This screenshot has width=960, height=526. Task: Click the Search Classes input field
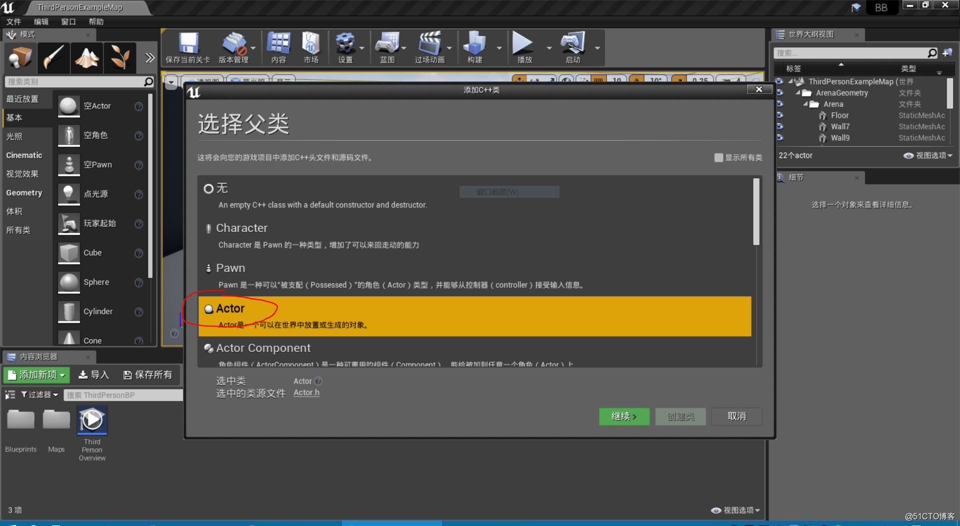click(74, 81)
